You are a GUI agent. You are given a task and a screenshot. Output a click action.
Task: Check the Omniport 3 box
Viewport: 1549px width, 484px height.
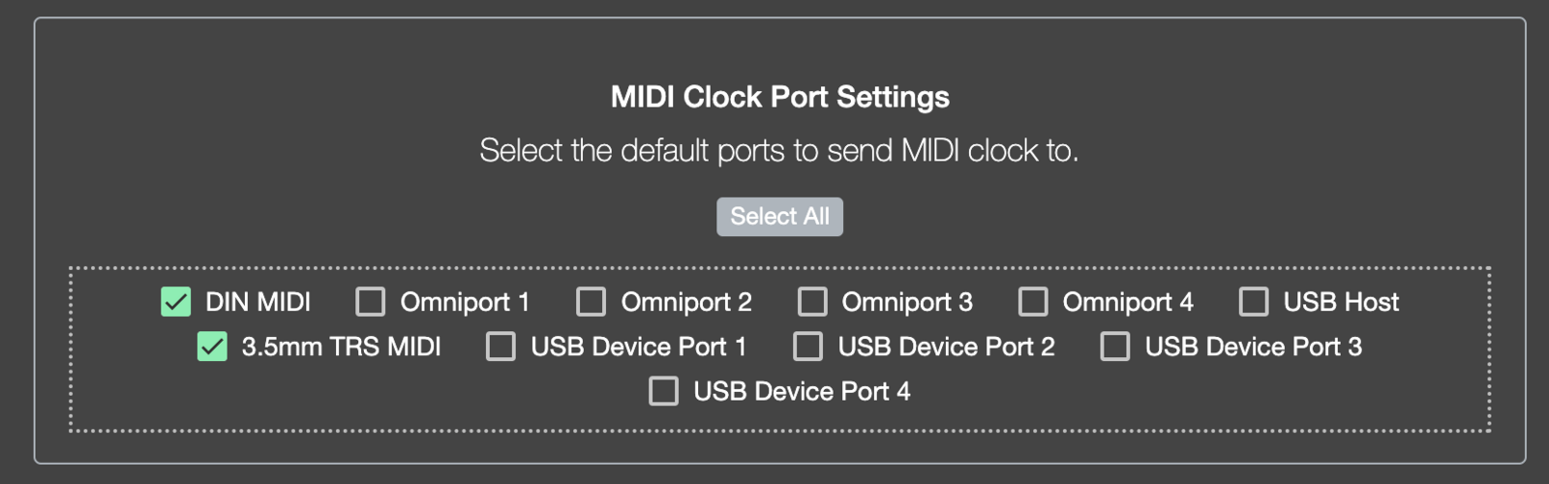point(812,302)
